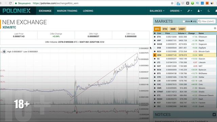Click the 24hr High value 0.00008037
The image size is (217, 122).
click(94, 37)
